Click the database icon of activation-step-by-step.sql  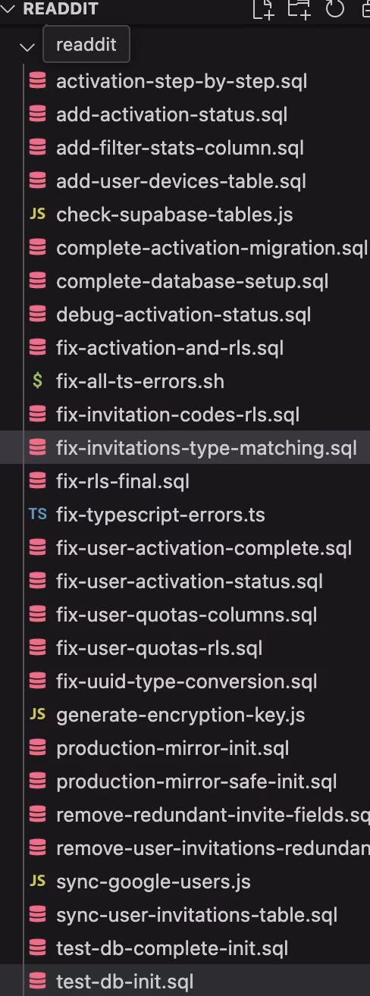tap(36, 81)
